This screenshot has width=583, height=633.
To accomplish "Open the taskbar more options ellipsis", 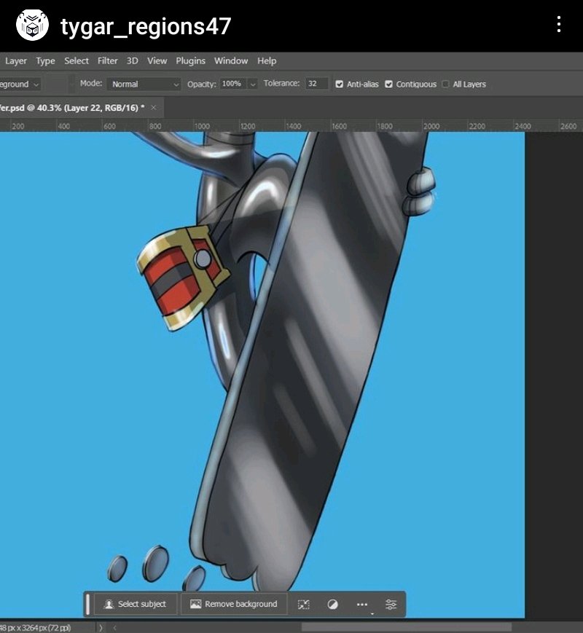I will (362, 605).
